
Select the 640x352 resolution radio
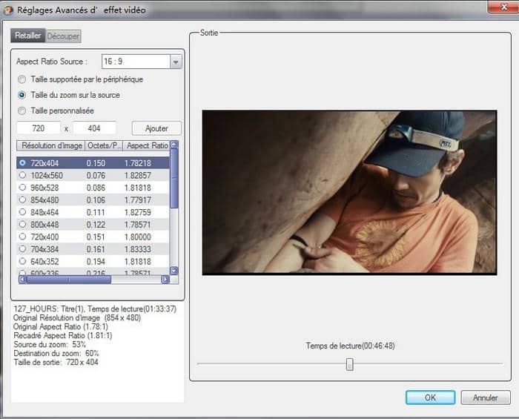22,261
